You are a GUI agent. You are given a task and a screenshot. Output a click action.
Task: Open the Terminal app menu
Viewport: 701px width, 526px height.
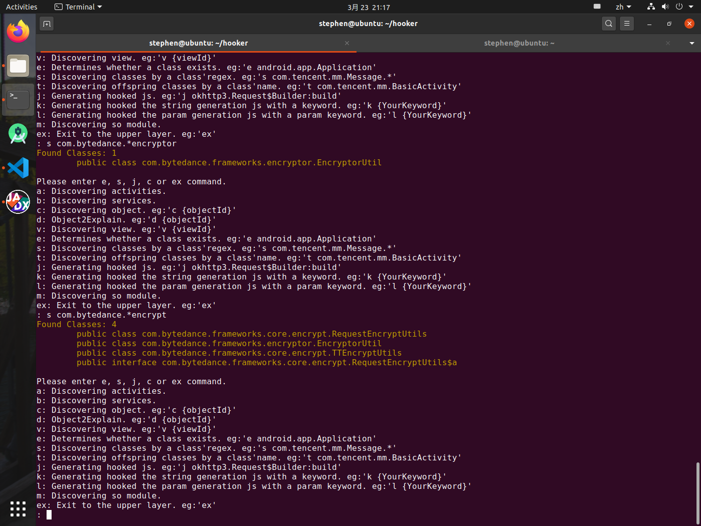(x=78, y=7)
